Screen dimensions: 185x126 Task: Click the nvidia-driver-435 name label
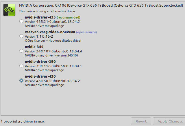(40, 17)
